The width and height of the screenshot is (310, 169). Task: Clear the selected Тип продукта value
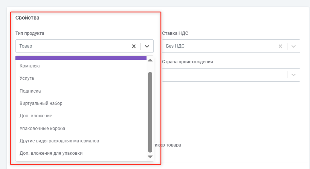133,46
